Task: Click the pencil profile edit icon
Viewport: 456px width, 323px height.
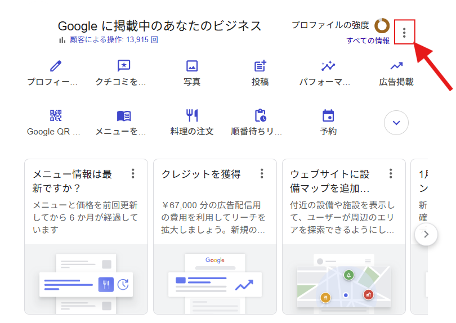Action: tap(55, 66)
